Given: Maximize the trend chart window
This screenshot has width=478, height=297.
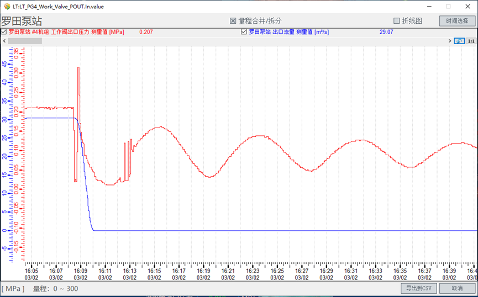Looking at the screenshot, I should click(448, 7).
